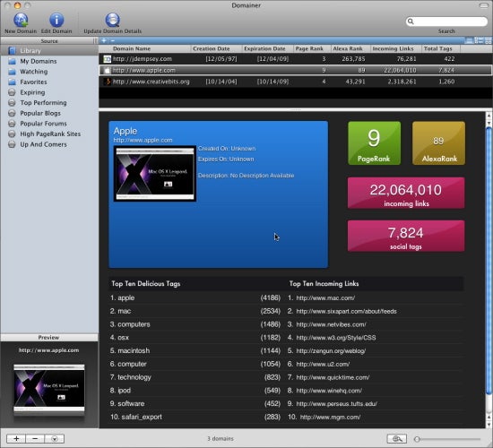Click the Expiring smart list icon
This screenshot has width=493, height=448.
pos(12,92)
